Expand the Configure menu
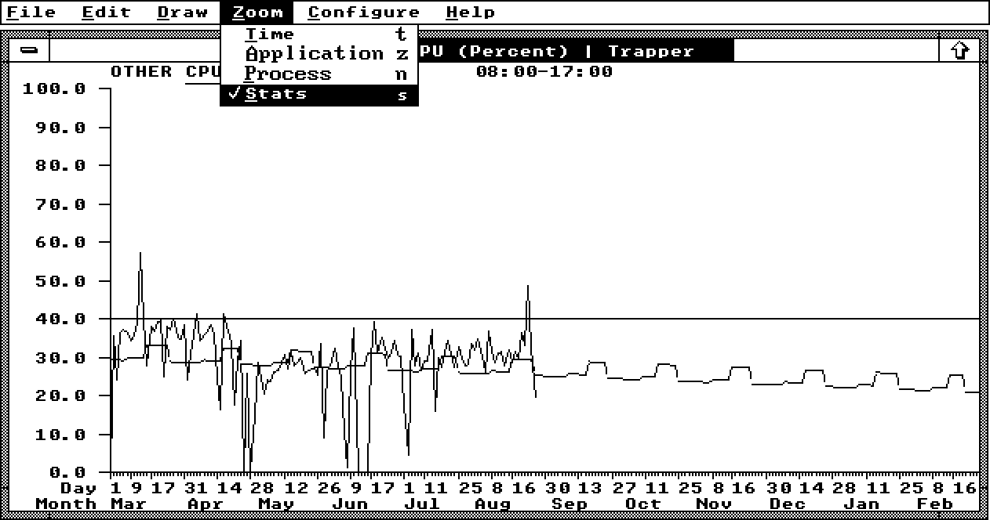This screenshot has height=520, width=990. (x=363, y=13)
